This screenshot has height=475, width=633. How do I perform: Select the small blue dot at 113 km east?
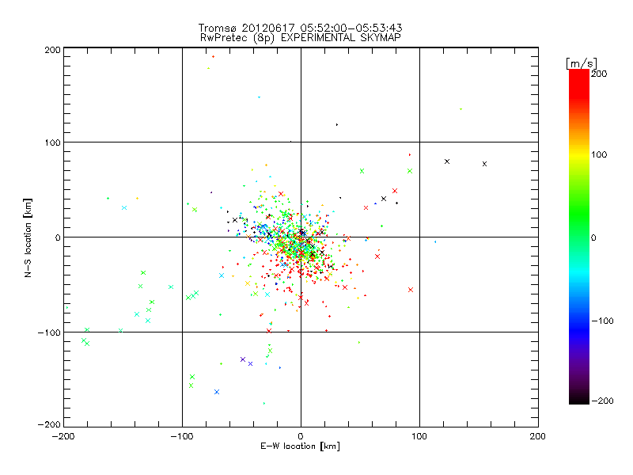(434, 242)
